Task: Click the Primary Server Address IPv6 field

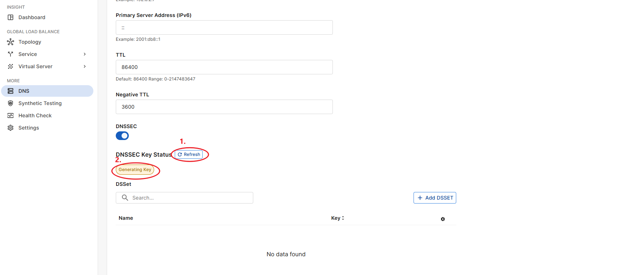Action: tap(224, 27)
